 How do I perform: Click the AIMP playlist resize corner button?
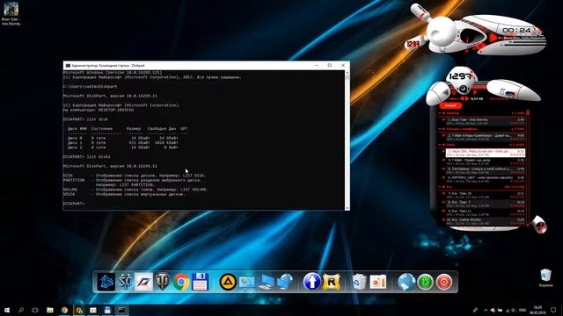pos(539,225)
